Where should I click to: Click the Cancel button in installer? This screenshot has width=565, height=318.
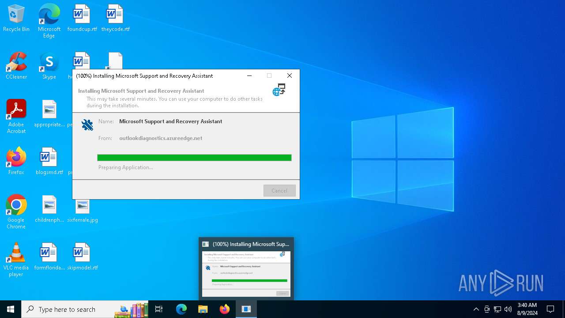tap(279, 191)
